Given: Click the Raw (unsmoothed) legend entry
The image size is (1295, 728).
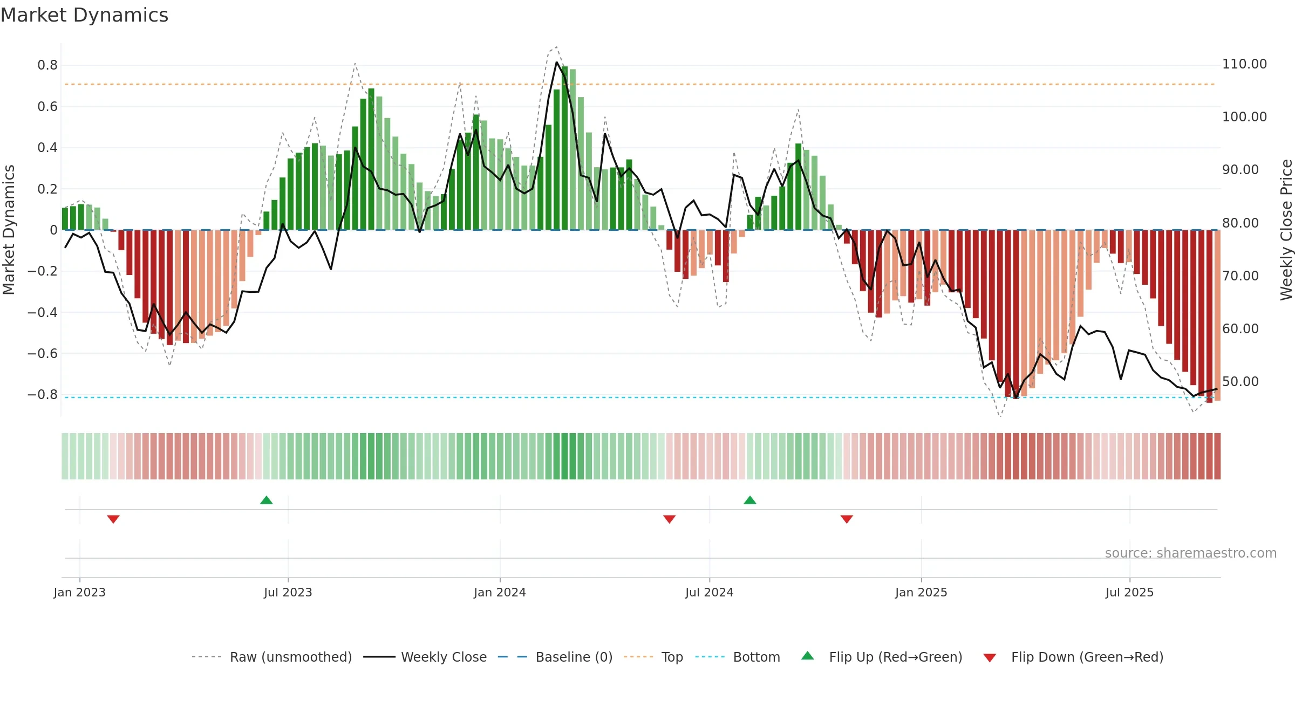Looking at the screenshot, I should tap(271, 657).
